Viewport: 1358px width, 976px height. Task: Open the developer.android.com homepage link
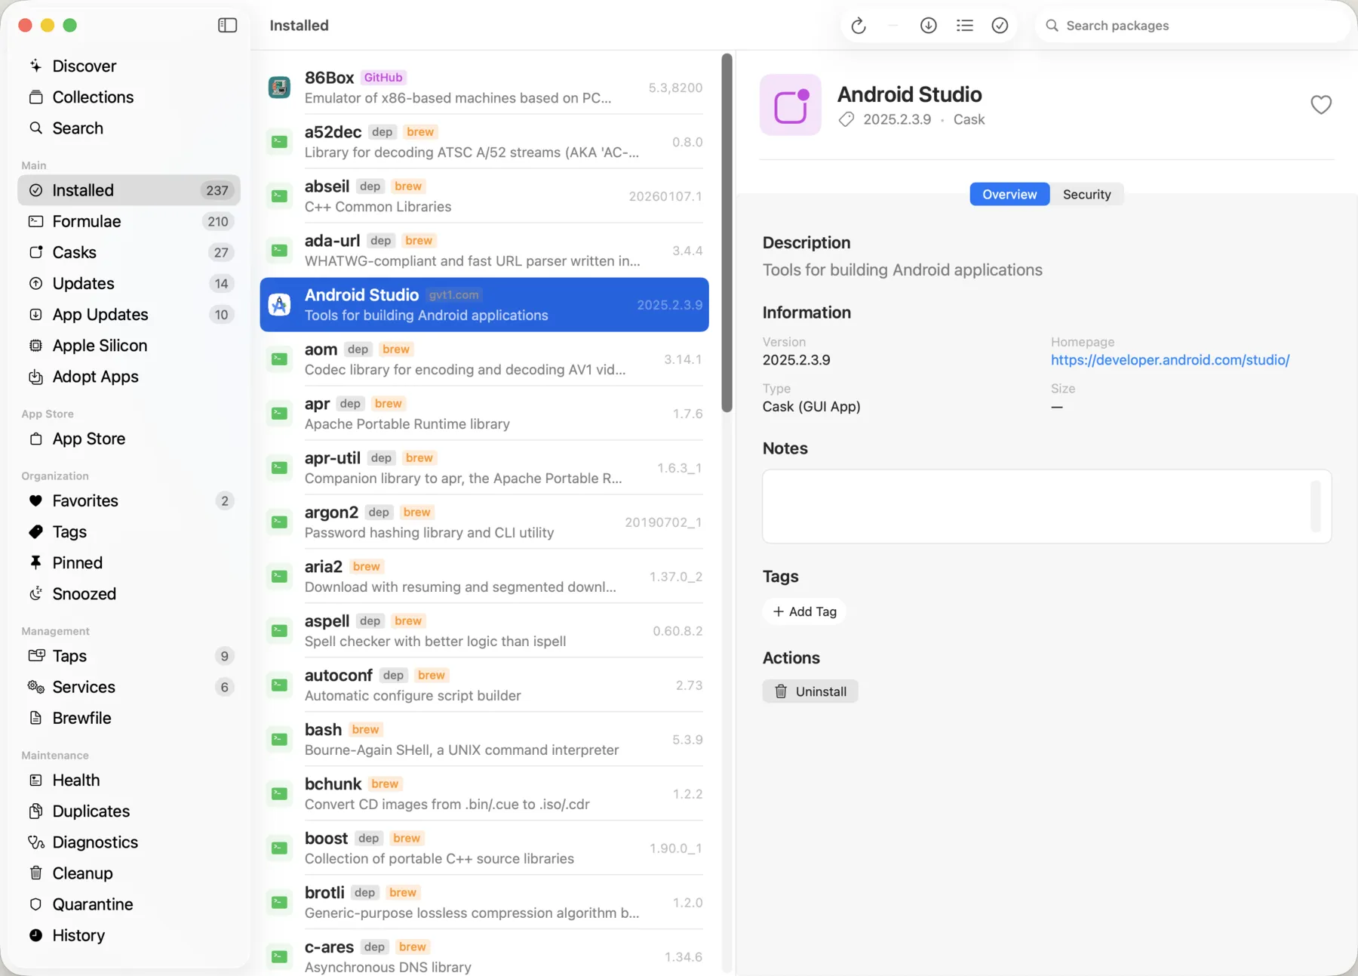1170,360
